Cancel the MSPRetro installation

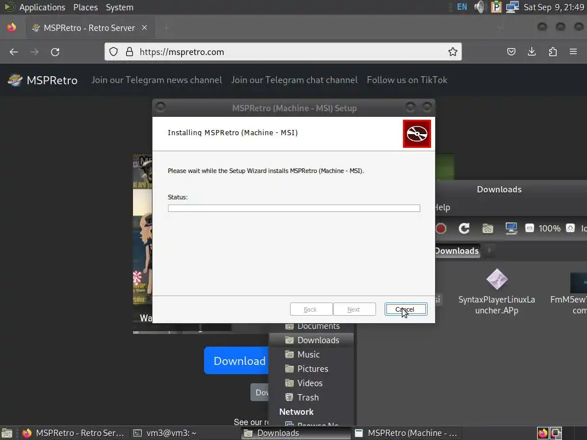coord(406,309)
